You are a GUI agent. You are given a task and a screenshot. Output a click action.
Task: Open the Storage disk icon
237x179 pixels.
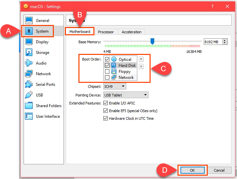click(29, 52)
